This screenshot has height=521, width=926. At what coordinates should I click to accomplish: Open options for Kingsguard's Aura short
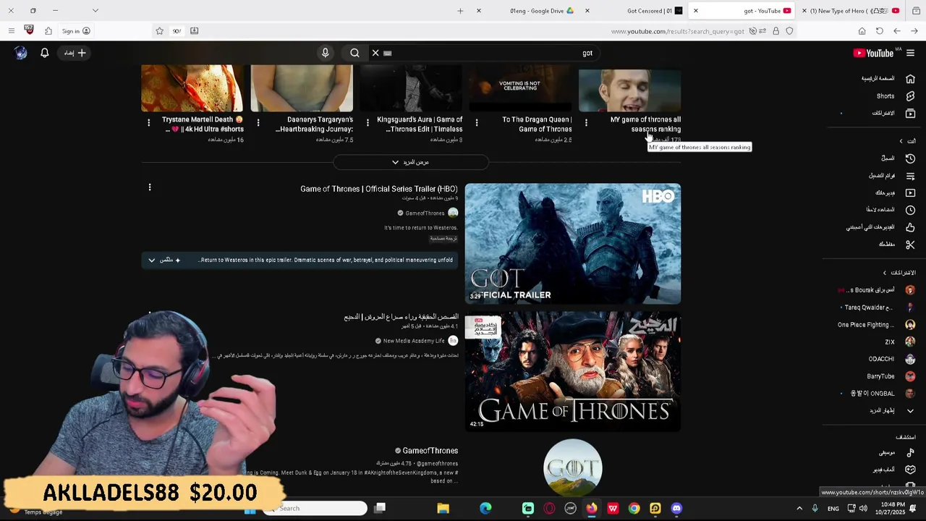368,123
